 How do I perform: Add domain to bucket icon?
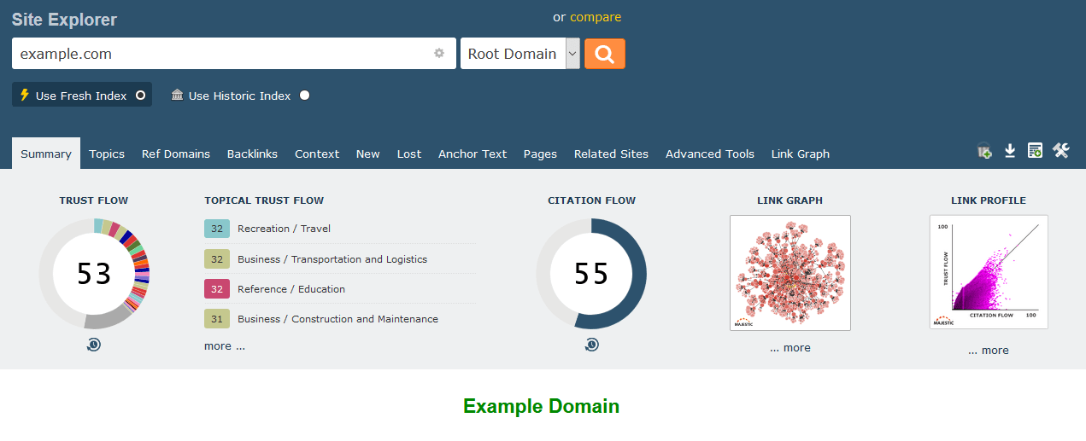[x=984, y=151]
